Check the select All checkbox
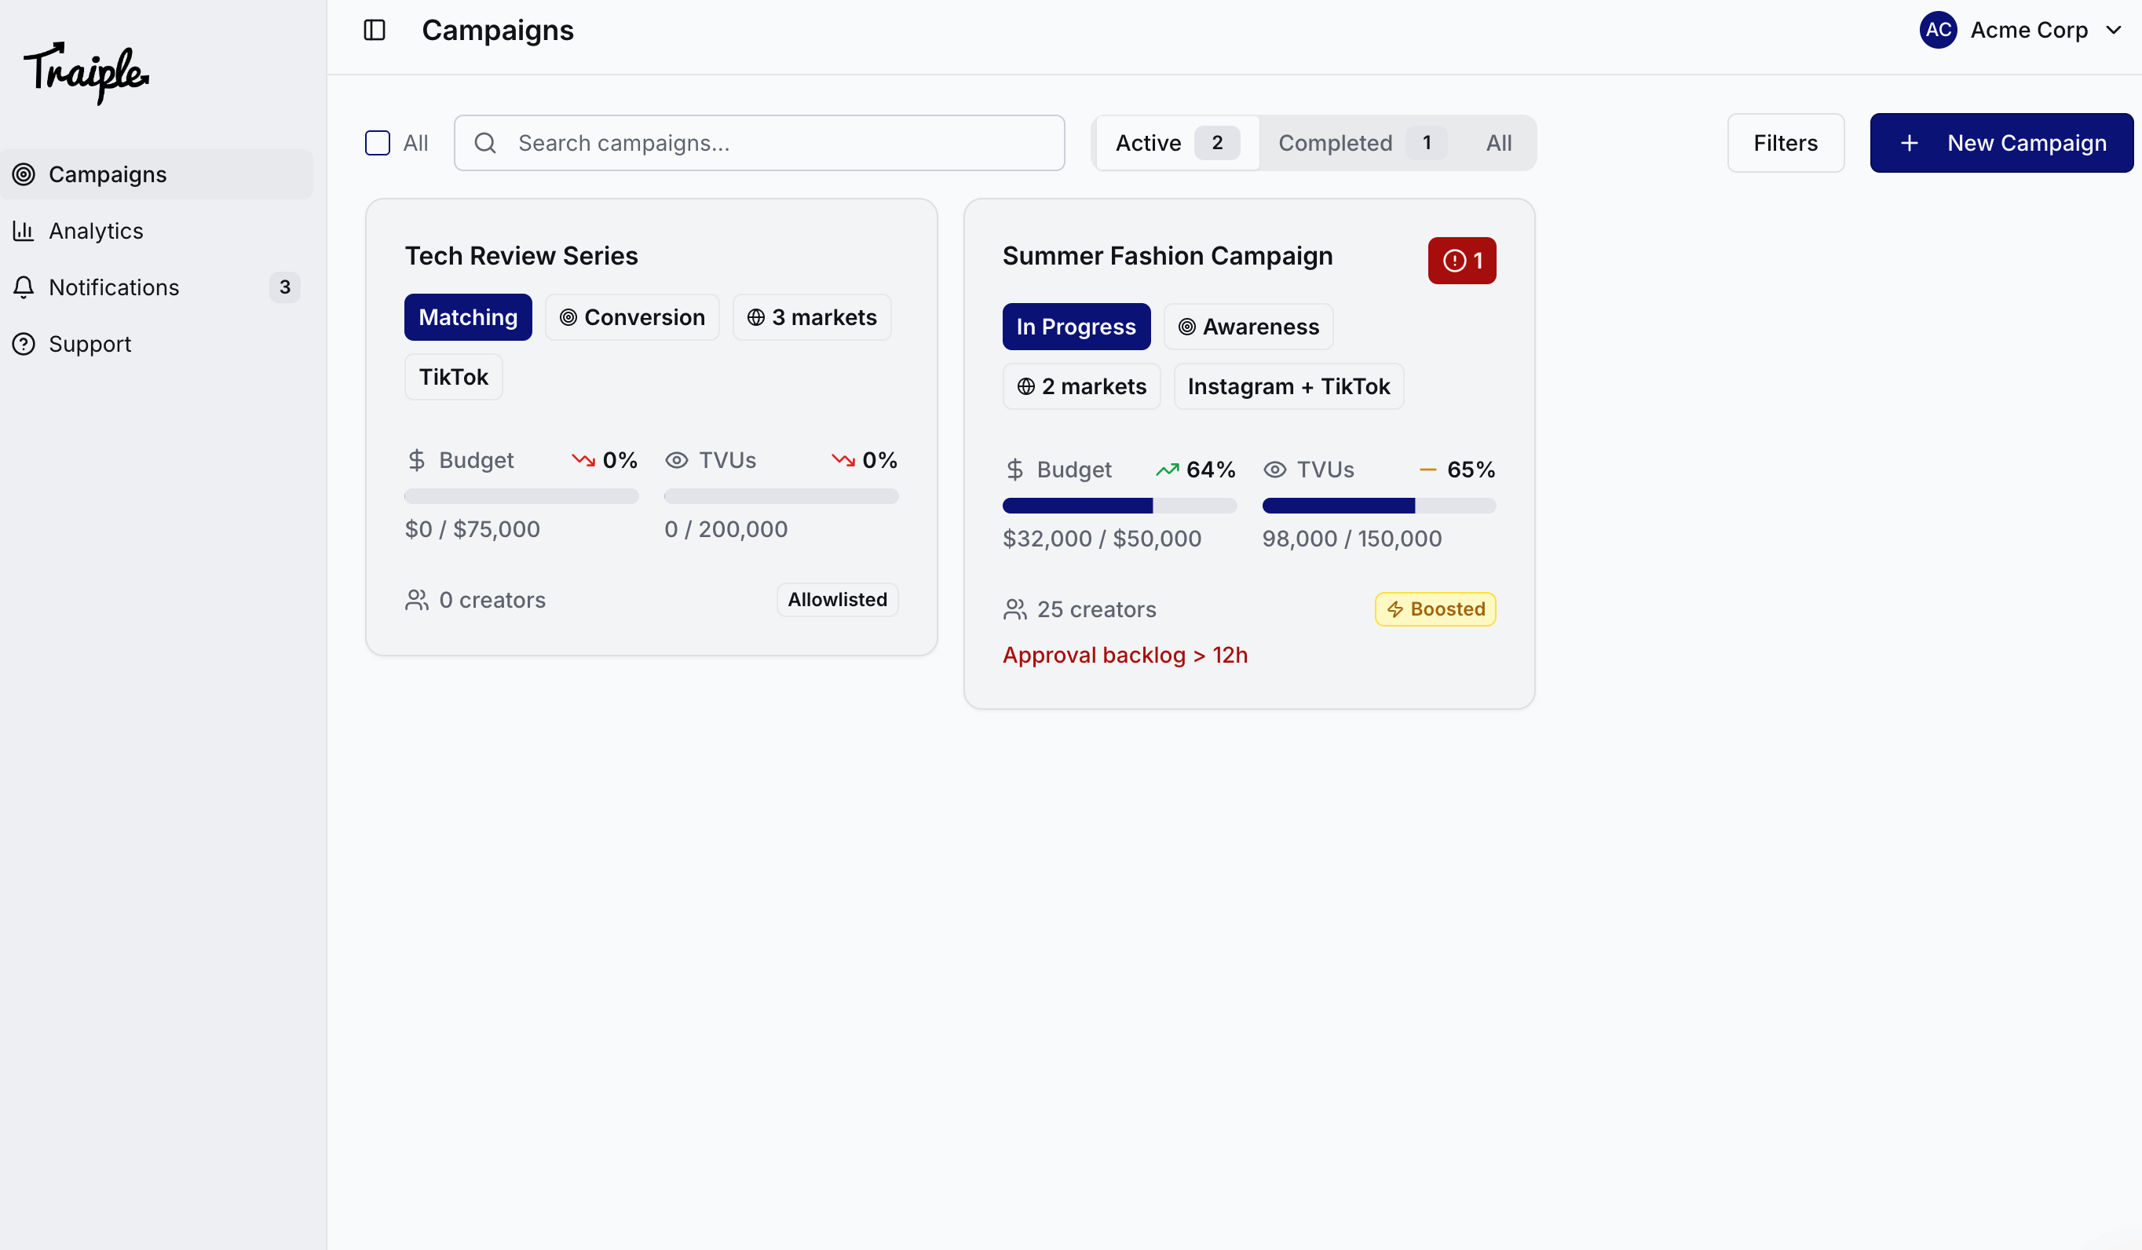 (x=378, y=143)
